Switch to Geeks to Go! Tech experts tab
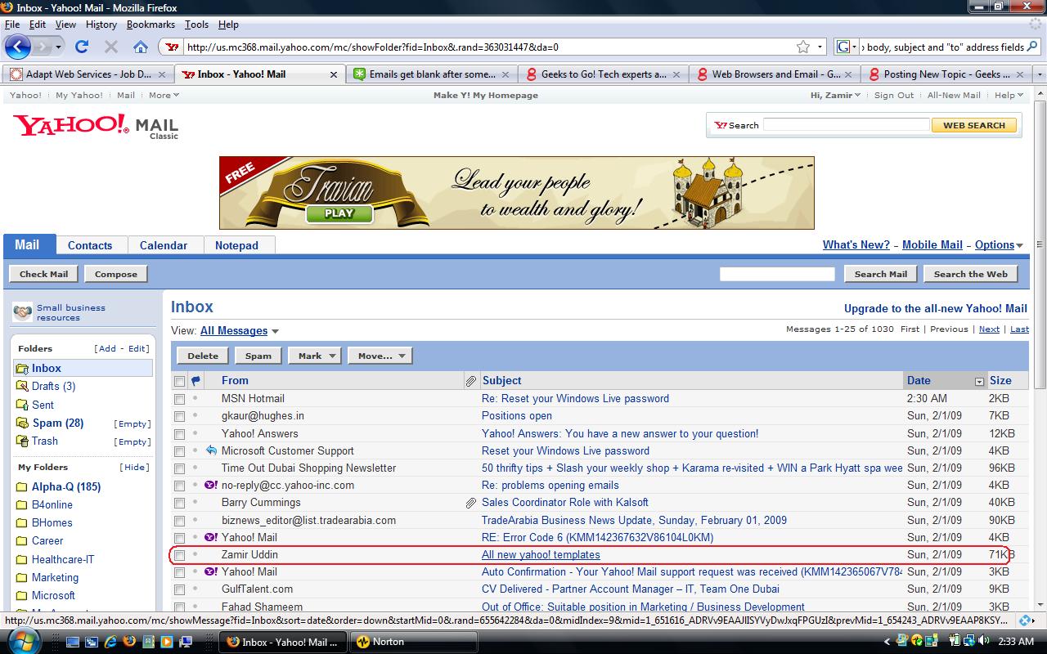Viewport: 1047px width, 654px height. (603, 74)
